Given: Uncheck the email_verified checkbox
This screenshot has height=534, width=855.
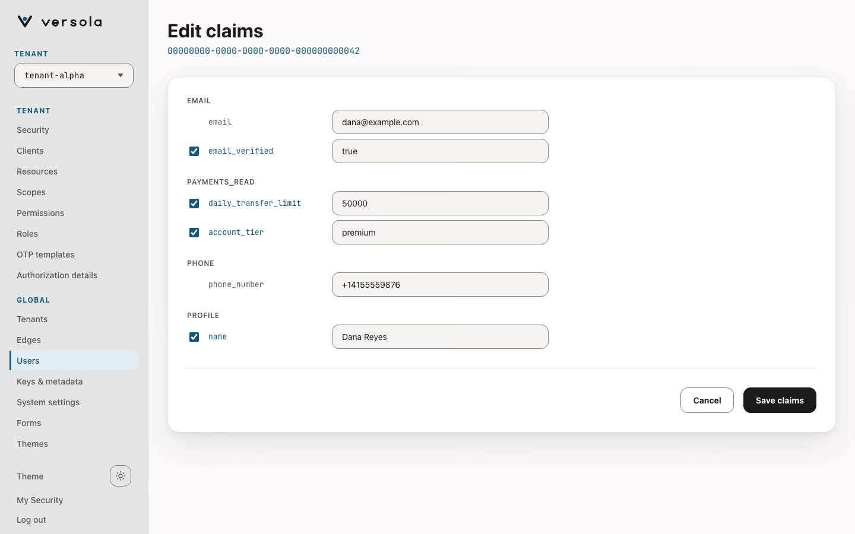Looking at the screenshot, I should coord(194,151).
